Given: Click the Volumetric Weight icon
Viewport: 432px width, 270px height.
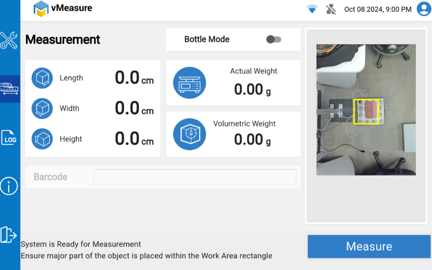Looking at the screenshot, I should pyautogui.click(x=189, y=134).
